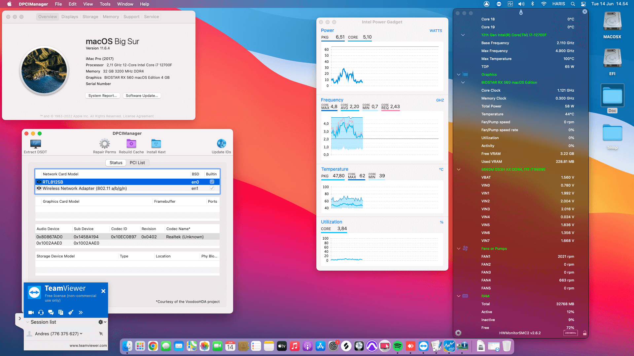The width and height of the screenshot is (634, 356).
Task: Click the Rebuild Cache icon
Action: click(x=131, y=144)
